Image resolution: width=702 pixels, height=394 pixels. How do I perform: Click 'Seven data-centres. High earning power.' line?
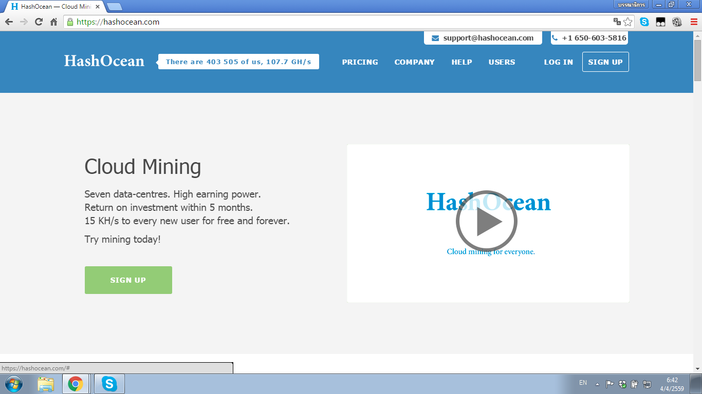(173, 194)
